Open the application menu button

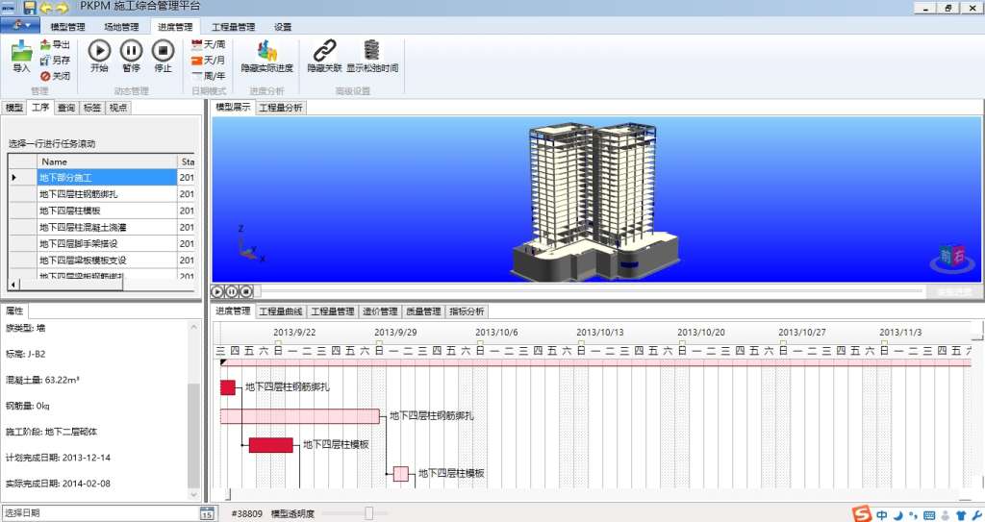pyautogui.click(x=20, y=26)
